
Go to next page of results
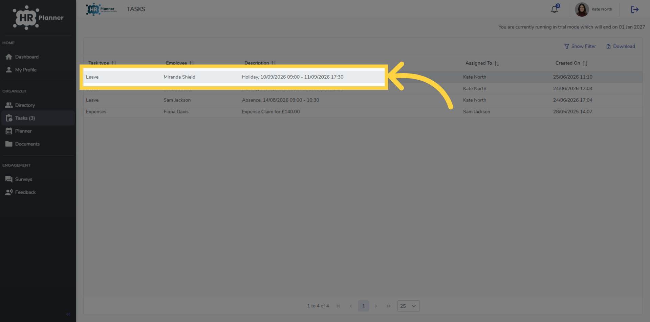pyautogui.click(x=376, y=306)
